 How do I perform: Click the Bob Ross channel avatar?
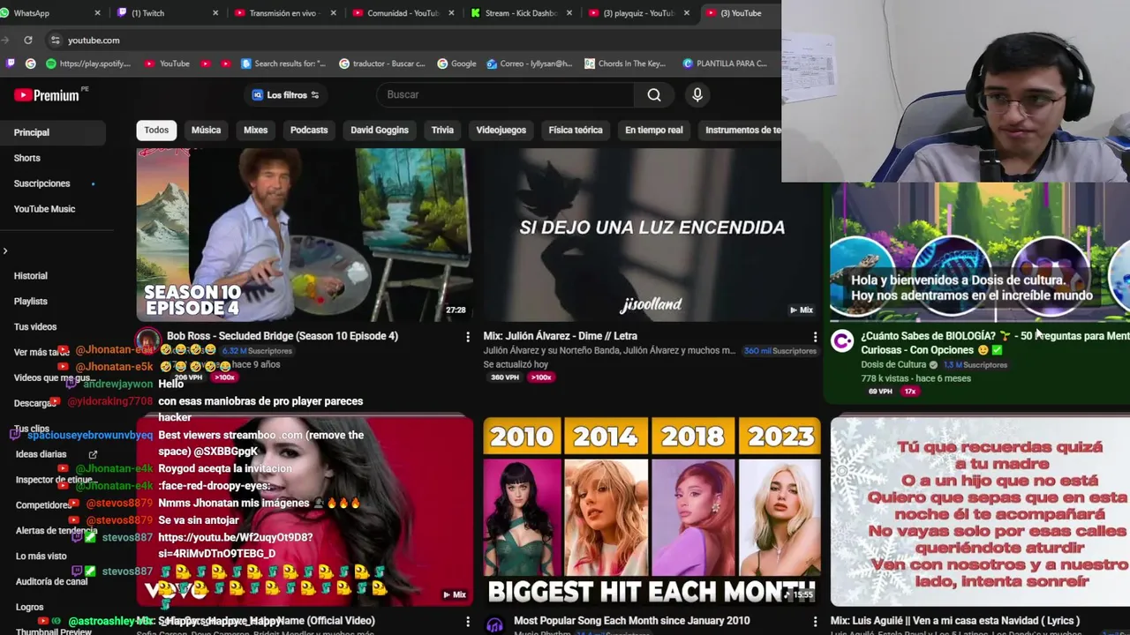tap(147, 340)
